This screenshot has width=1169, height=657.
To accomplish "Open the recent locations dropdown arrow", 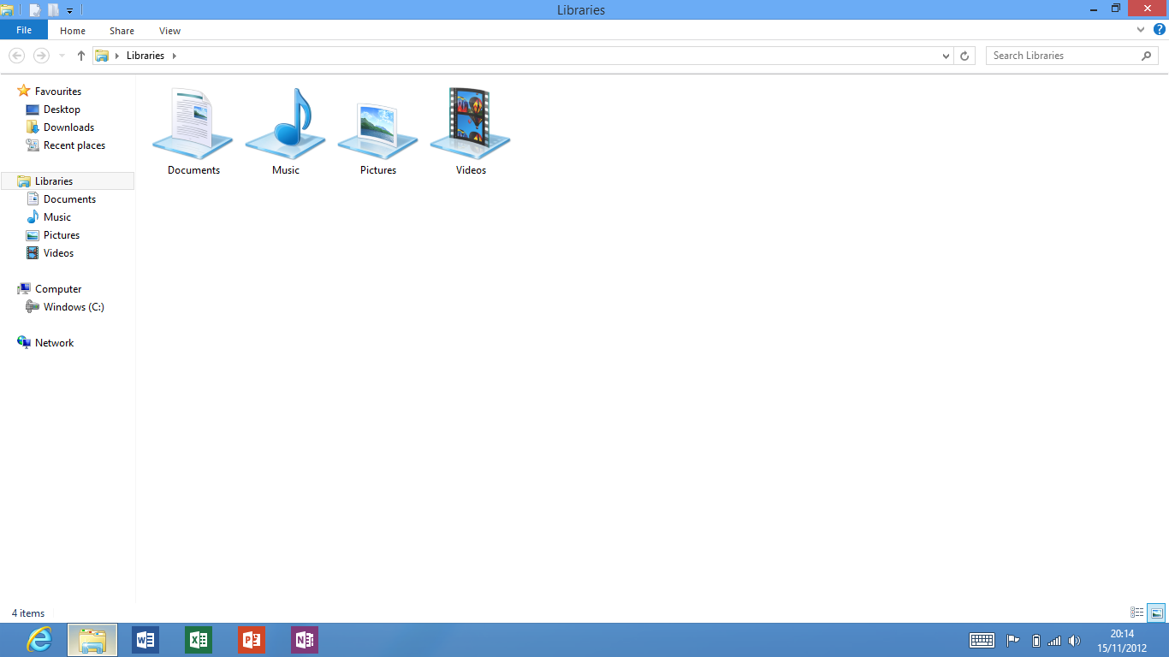I will [x=62, y=56].
